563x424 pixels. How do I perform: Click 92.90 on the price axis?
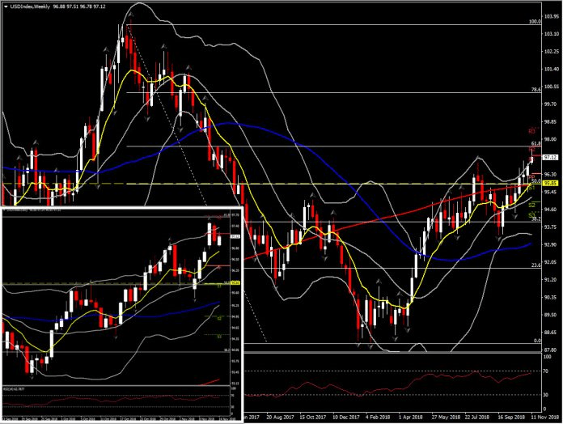tap(552, 244)
